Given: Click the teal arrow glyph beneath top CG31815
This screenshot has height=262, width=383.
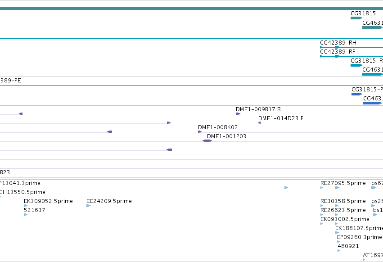Looking at the screenshot, I should click(x=356, y=18).
